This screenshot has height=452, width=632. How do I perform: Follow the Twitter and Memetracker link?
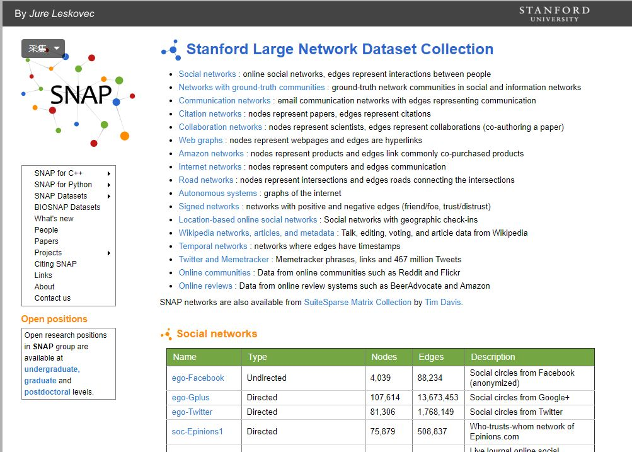[x=224, y=259]
